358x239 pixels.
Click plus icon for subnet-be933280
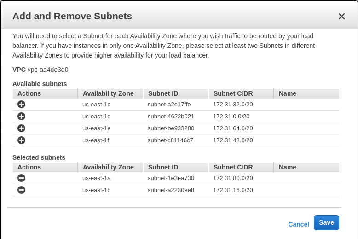point(21,128)
